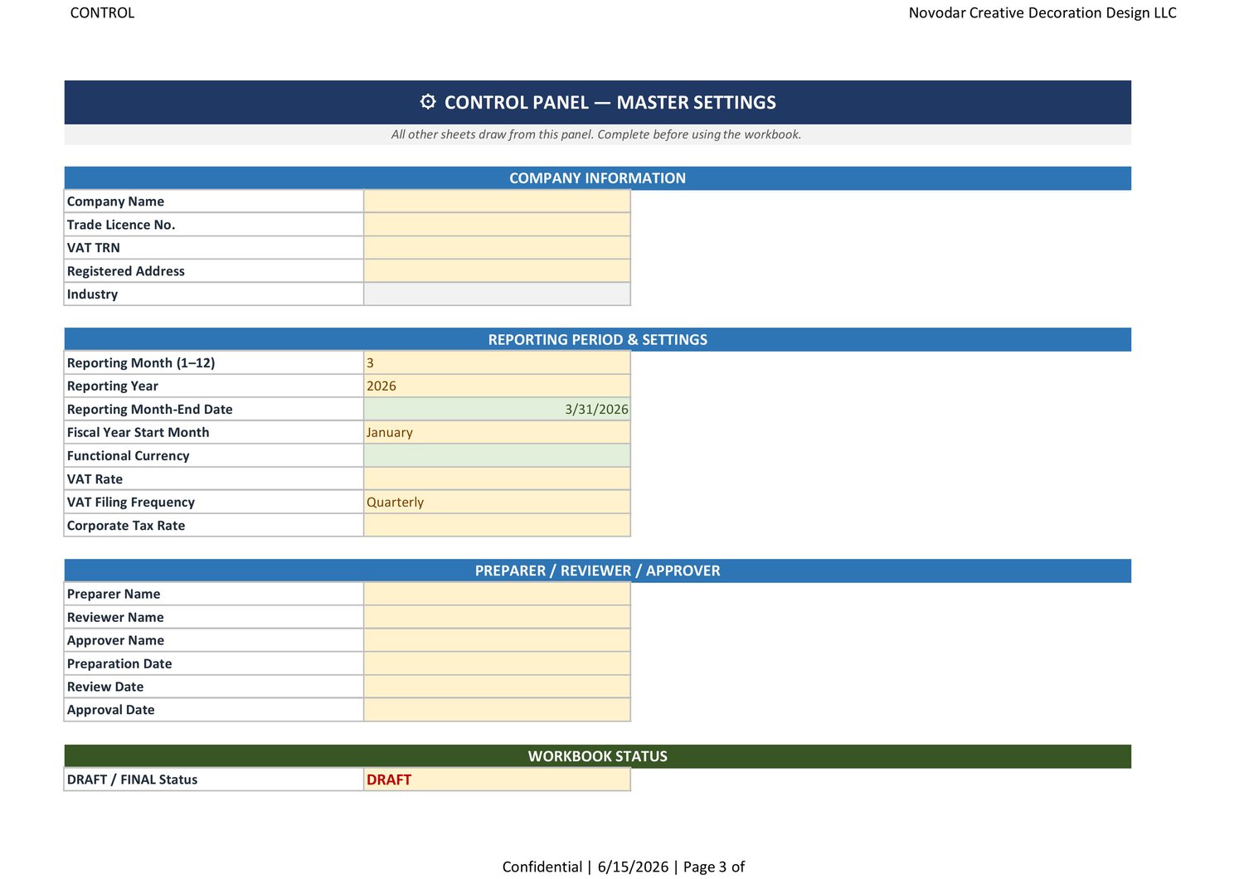
Task: Click the Reporting Year label
Action: pos(113,386)
